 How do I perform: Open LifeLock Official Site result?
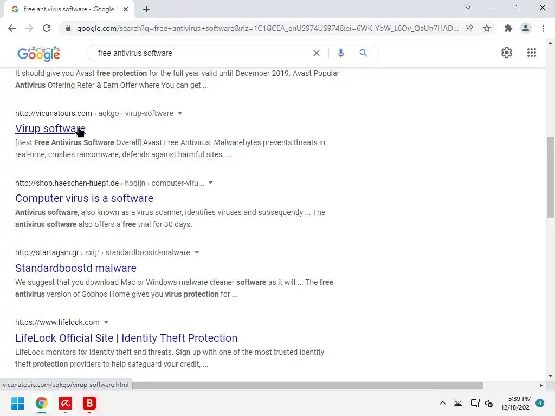click(126, 338)
